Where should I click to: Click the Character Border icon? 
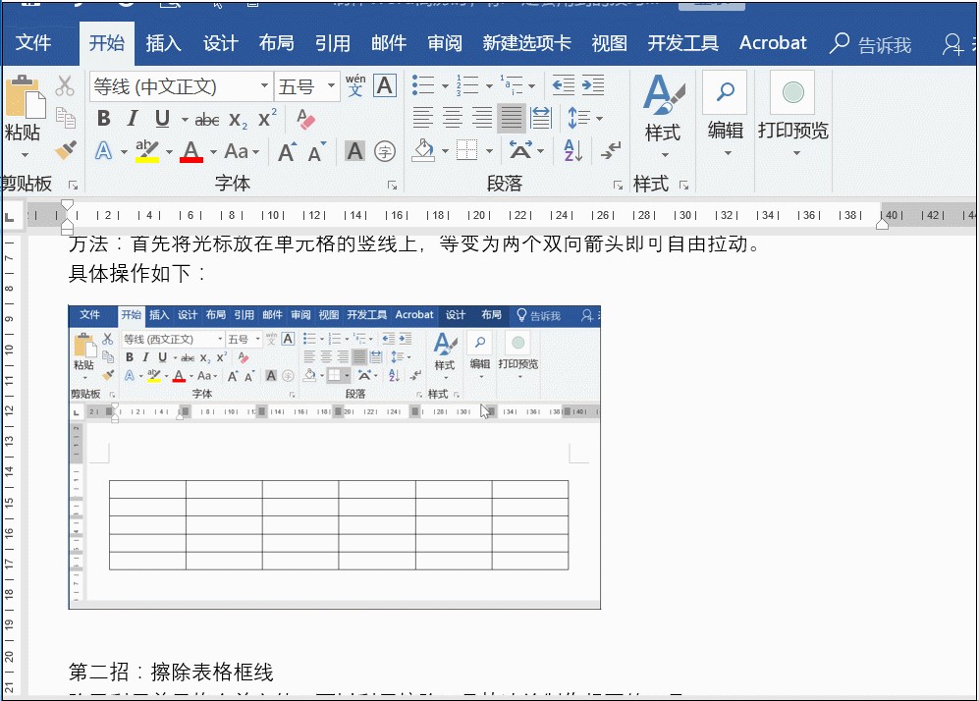[x=385, y=86]
